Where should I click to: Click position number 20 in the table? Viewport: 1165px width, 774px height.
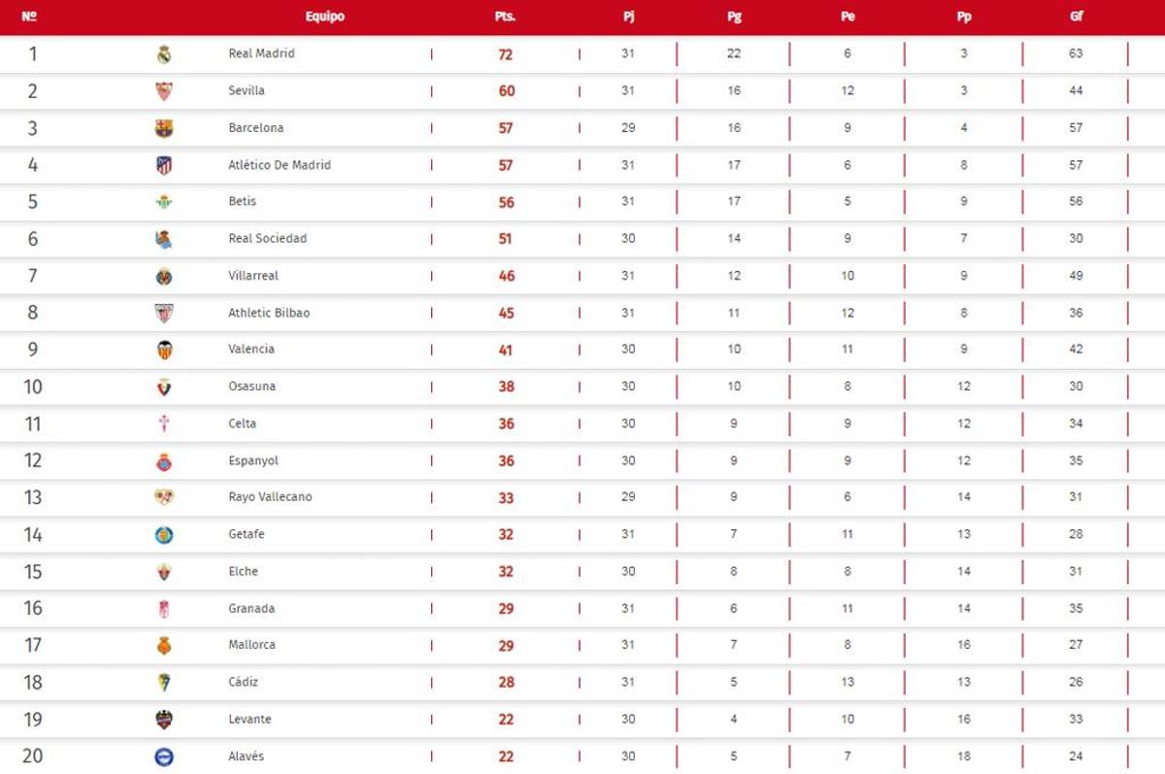click(33, 757)
